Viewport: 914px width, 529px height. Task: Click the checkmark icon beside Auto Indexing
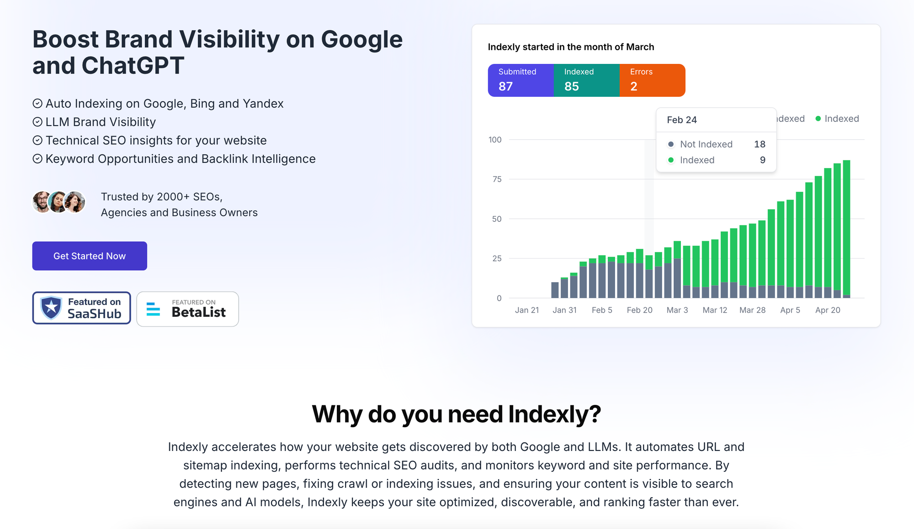point(37,104)
